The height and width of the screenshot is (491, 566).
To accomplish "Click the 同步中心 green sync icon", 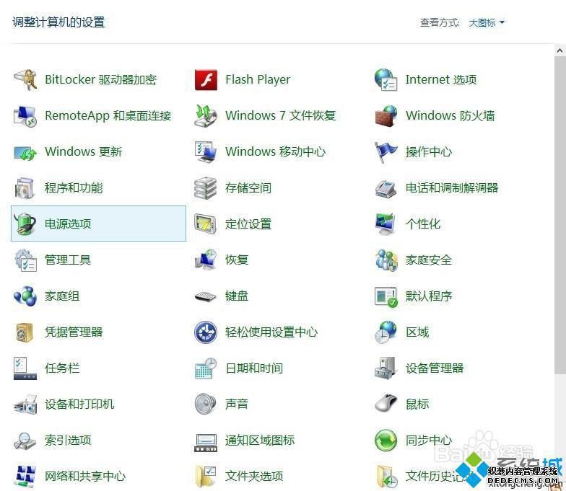I will [386, 440].
